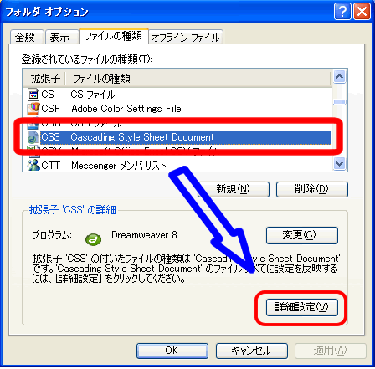Viewport: 375px width, 369px height.
Task: Click the file list scroll up arrow
Action: click(339, 77)
